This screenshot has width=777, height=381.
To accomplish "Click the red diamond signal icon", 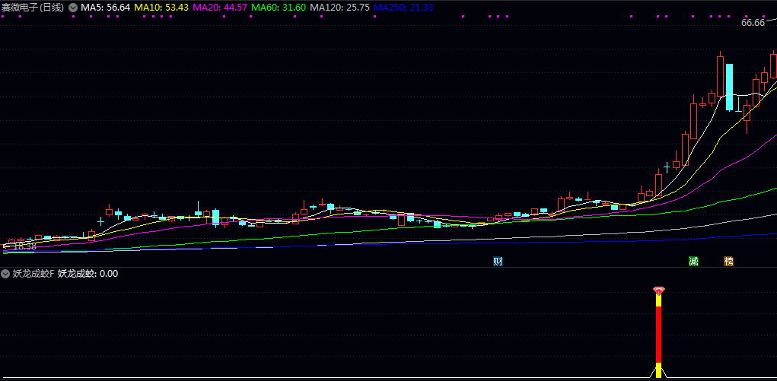I will click(x=659, y=291).
